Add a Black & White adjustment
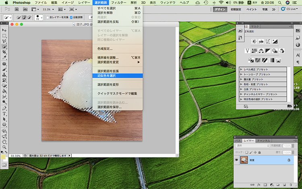The width and height of the screenshot is (302, 189). (x=268, y=51)
